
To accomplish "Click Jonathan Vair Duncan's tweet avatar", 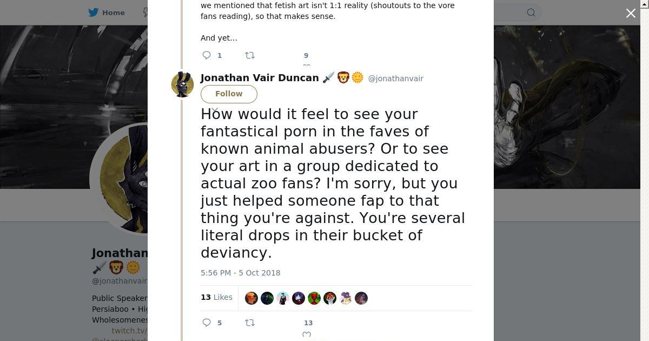I will coord(182,84).
